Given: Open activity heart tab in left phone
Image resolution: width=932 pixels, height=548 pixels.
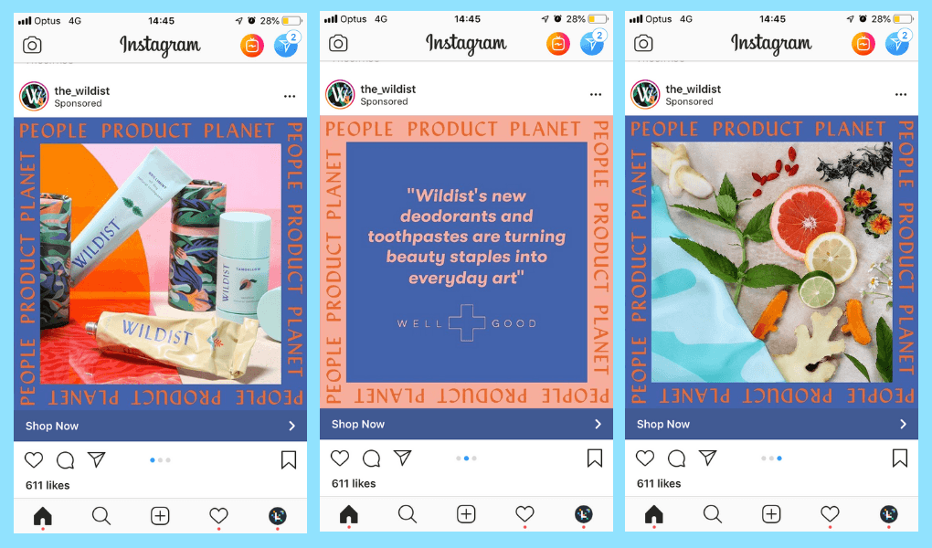Looking at the screenshot, I should pyautogui.click(x=218, y=516).
